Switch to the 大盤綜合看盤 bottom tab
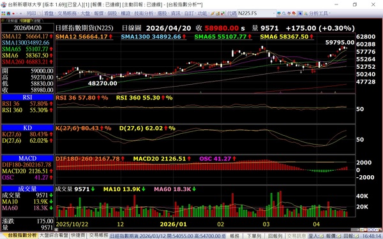This screenshot has height=239, width=383. pyautogui.click(x=54, y=235)
